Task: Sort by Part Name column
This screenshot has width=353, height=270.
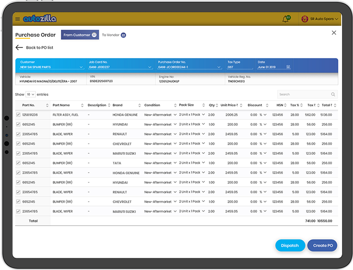Action: [x=82, y=105]
